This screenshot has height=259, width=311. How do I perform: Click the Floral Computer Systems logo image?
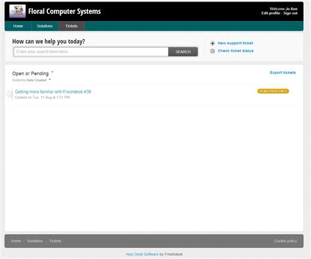point(17,11)
